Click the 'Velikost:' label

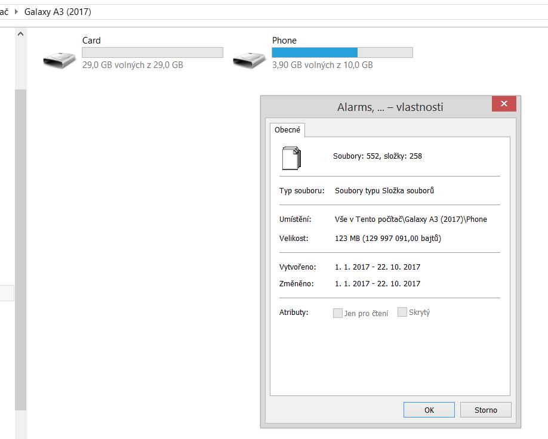click(x=294, y=239)
